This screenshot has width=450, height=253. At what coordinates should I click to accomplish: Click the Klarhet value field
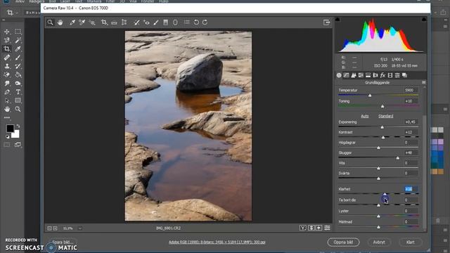point(411,189)
